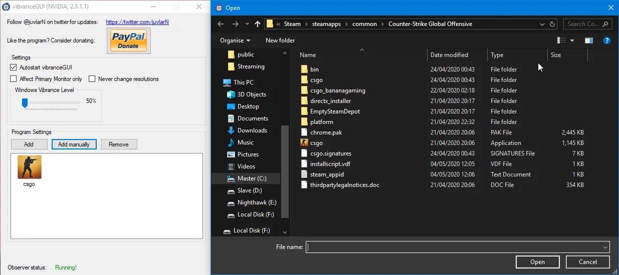Click Open in the file dialog

(x=537, y=262)
